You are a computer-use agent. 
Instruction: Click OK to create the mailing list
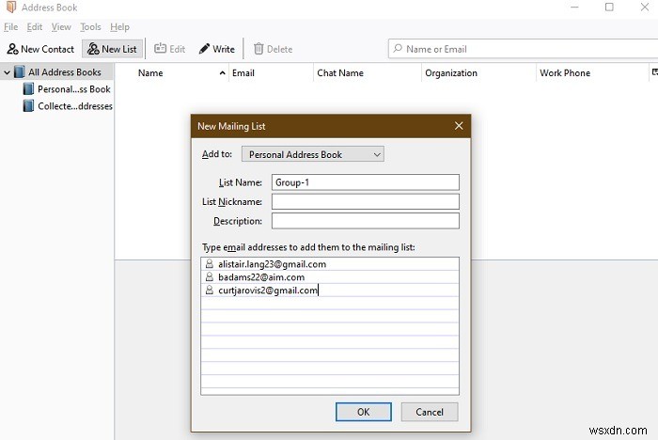click(x=364, y=412)
